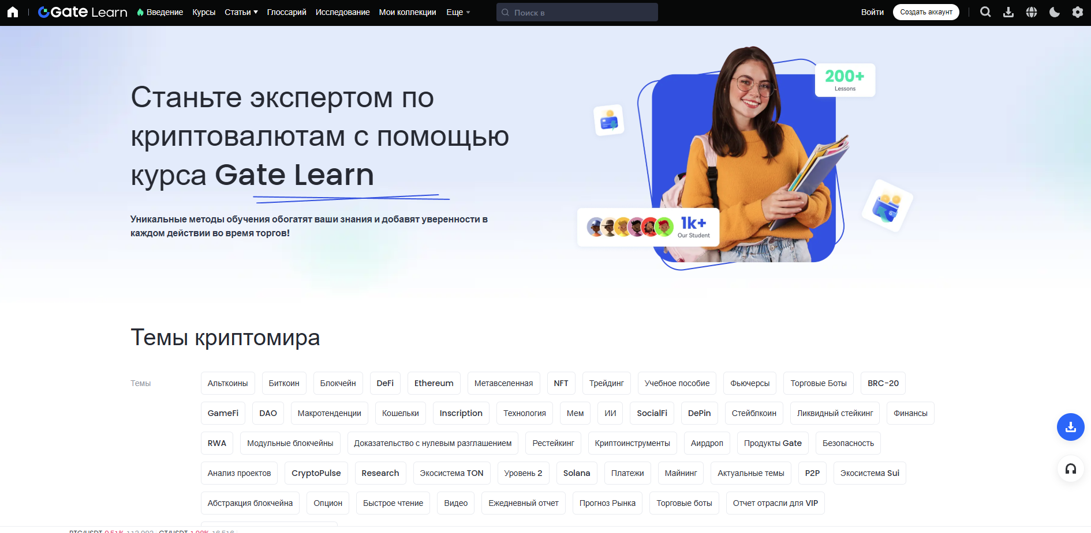Image resolution: width=1091 pixels, height=533 pixels.
Task: Select the Майнинг topic tag
Action: coord(681,473)
